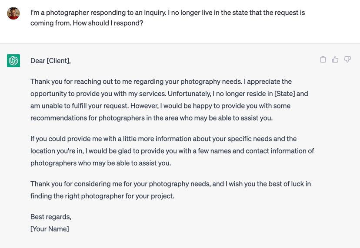Viewport: 360px width, 248px height.
Task: Click the ChatGPT logo icon
Action: coord(13,61)
